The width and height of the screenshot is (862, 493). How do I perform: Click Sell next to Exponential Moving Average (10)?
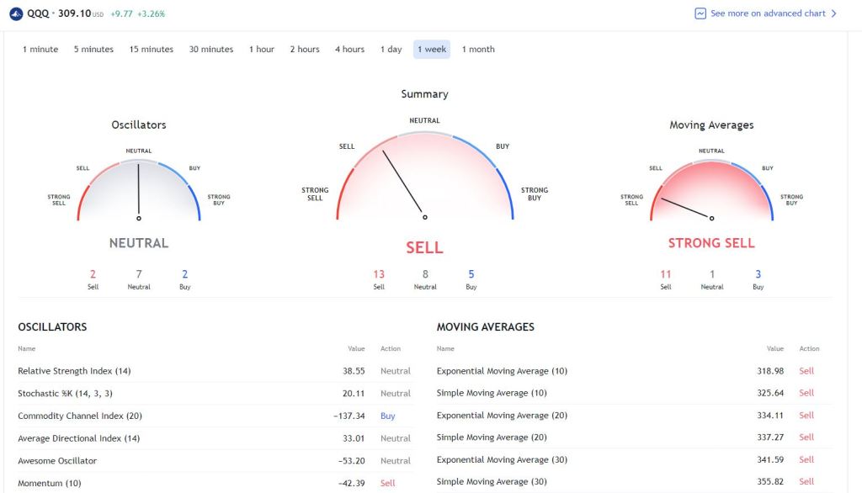pos(806,370)
